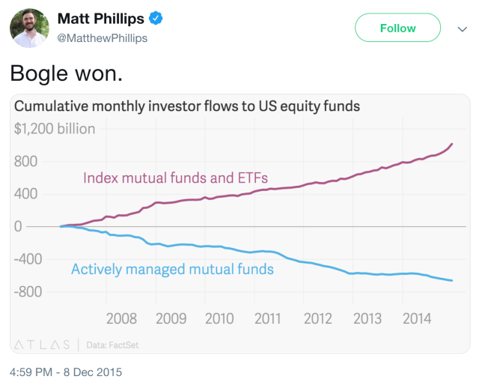Click the blue verified badge icon

pos(153,18)
